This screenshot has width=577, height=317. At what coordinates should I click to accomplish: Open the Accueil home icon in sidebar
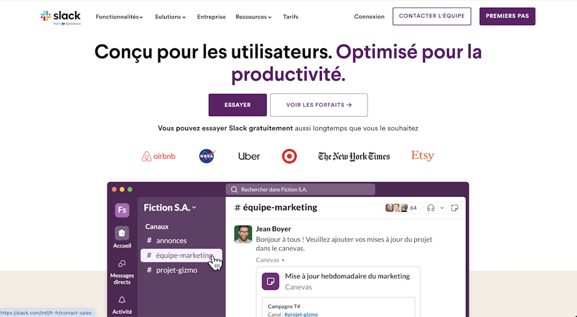coord(122,233)
